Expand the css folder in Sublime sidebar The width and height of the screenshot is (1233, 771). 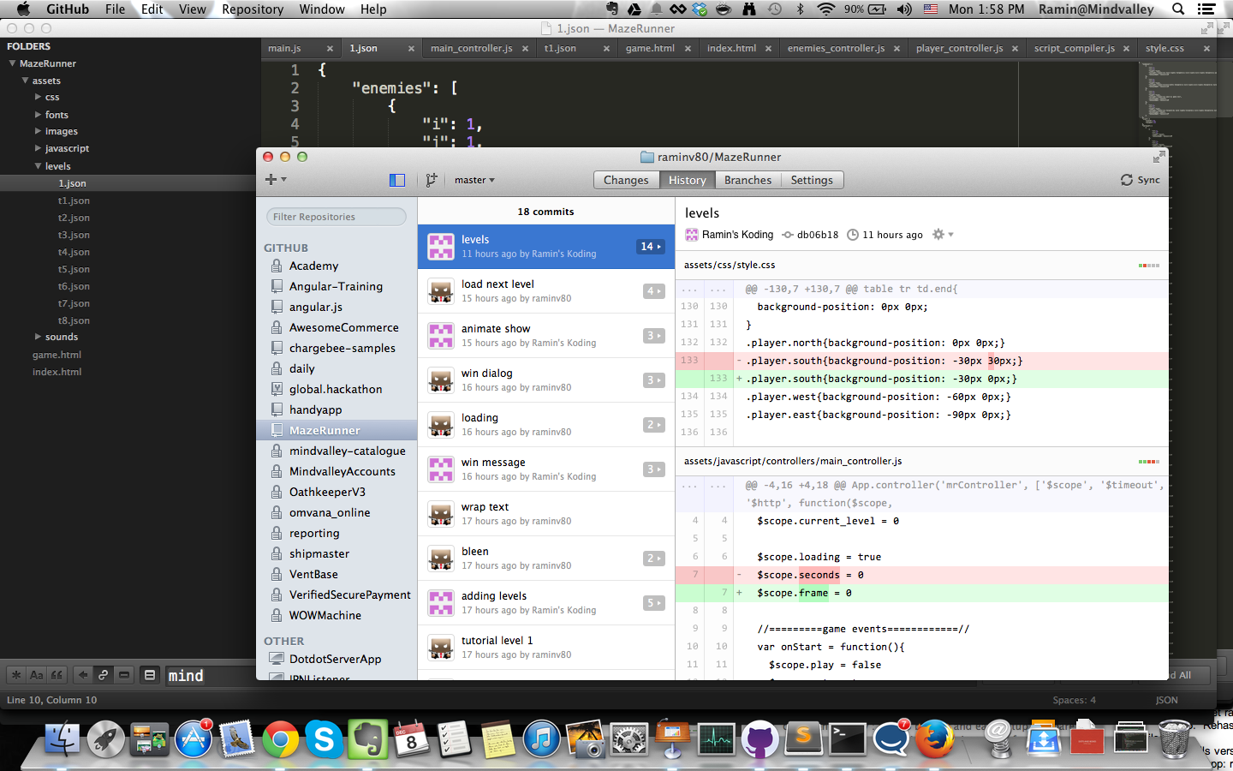pos(38,98)
